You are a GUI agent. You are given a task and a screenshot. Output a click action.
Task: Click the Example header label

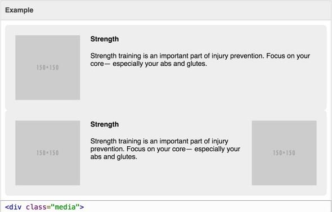pyautogui.click(x=19, y=10)
